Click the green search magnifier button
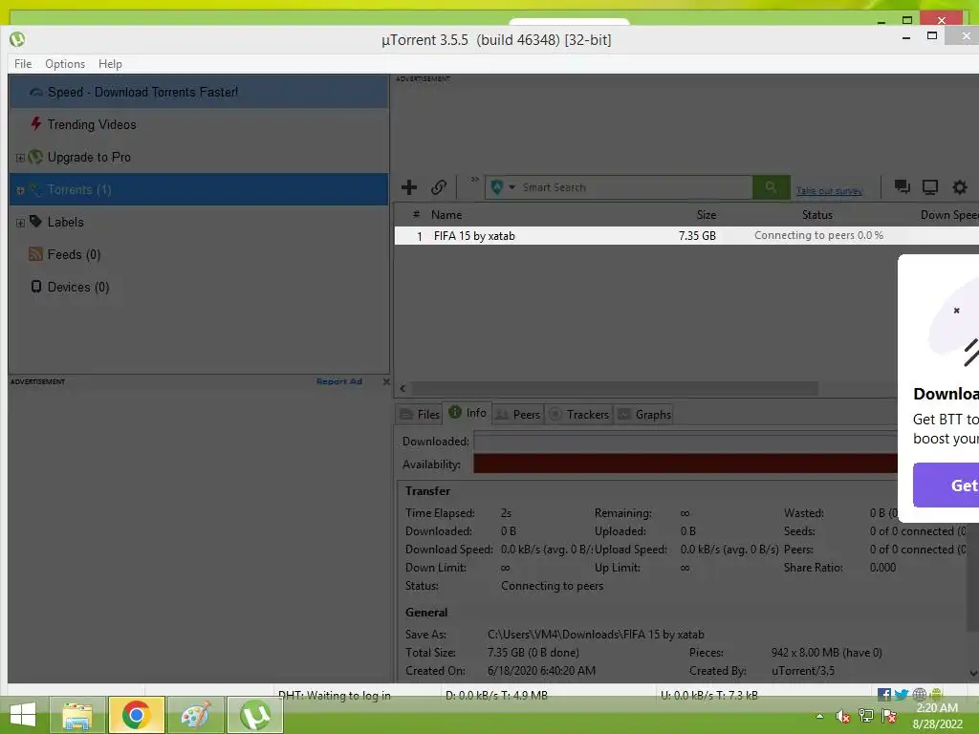Image resolution: width=979 pixels, height=734 pixels. (772, 187)
